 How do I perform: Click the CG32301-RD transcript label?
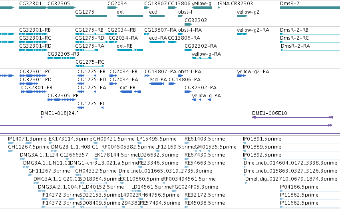(35, 46)
